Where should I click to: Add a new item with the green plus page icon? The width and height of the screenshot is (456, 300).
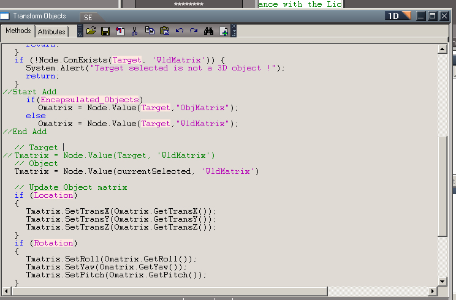pyautogui.click(x=224, y=31)
